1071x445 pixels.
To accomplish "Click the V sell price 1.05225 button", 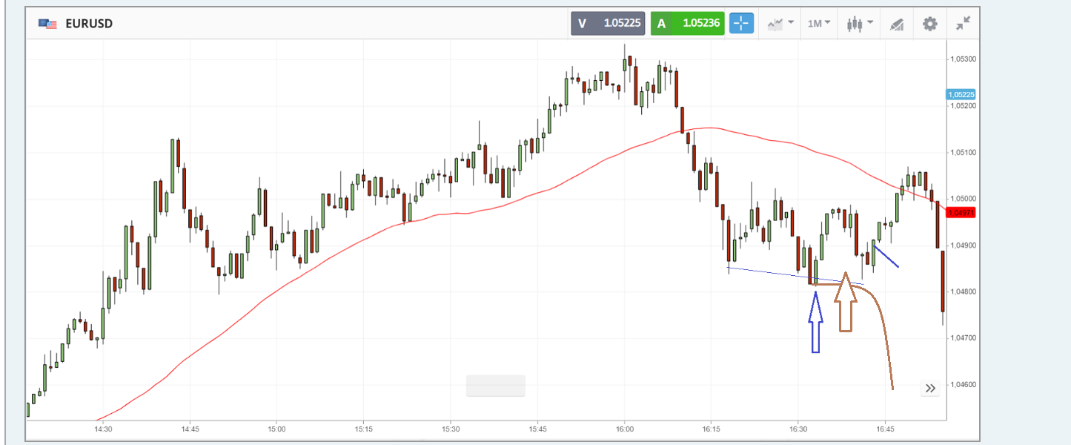I will pos(608,23).
